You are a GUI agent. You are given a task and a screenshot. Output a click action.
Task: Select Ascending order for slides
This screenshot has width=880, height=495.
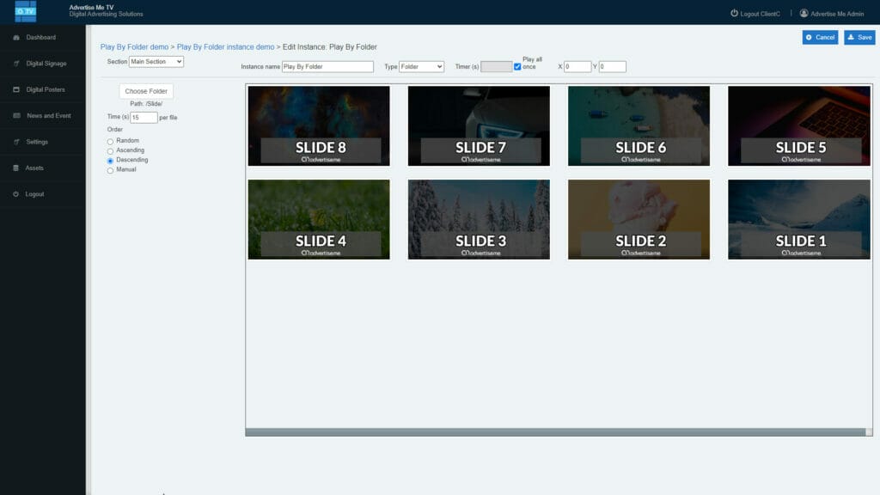pyautogui.click(x=111, y=152)
